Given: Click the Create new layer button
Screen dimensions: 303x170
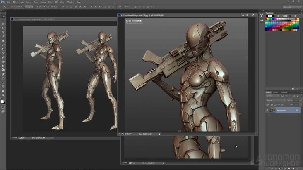Looking at the screenshot, I should 293,168.
